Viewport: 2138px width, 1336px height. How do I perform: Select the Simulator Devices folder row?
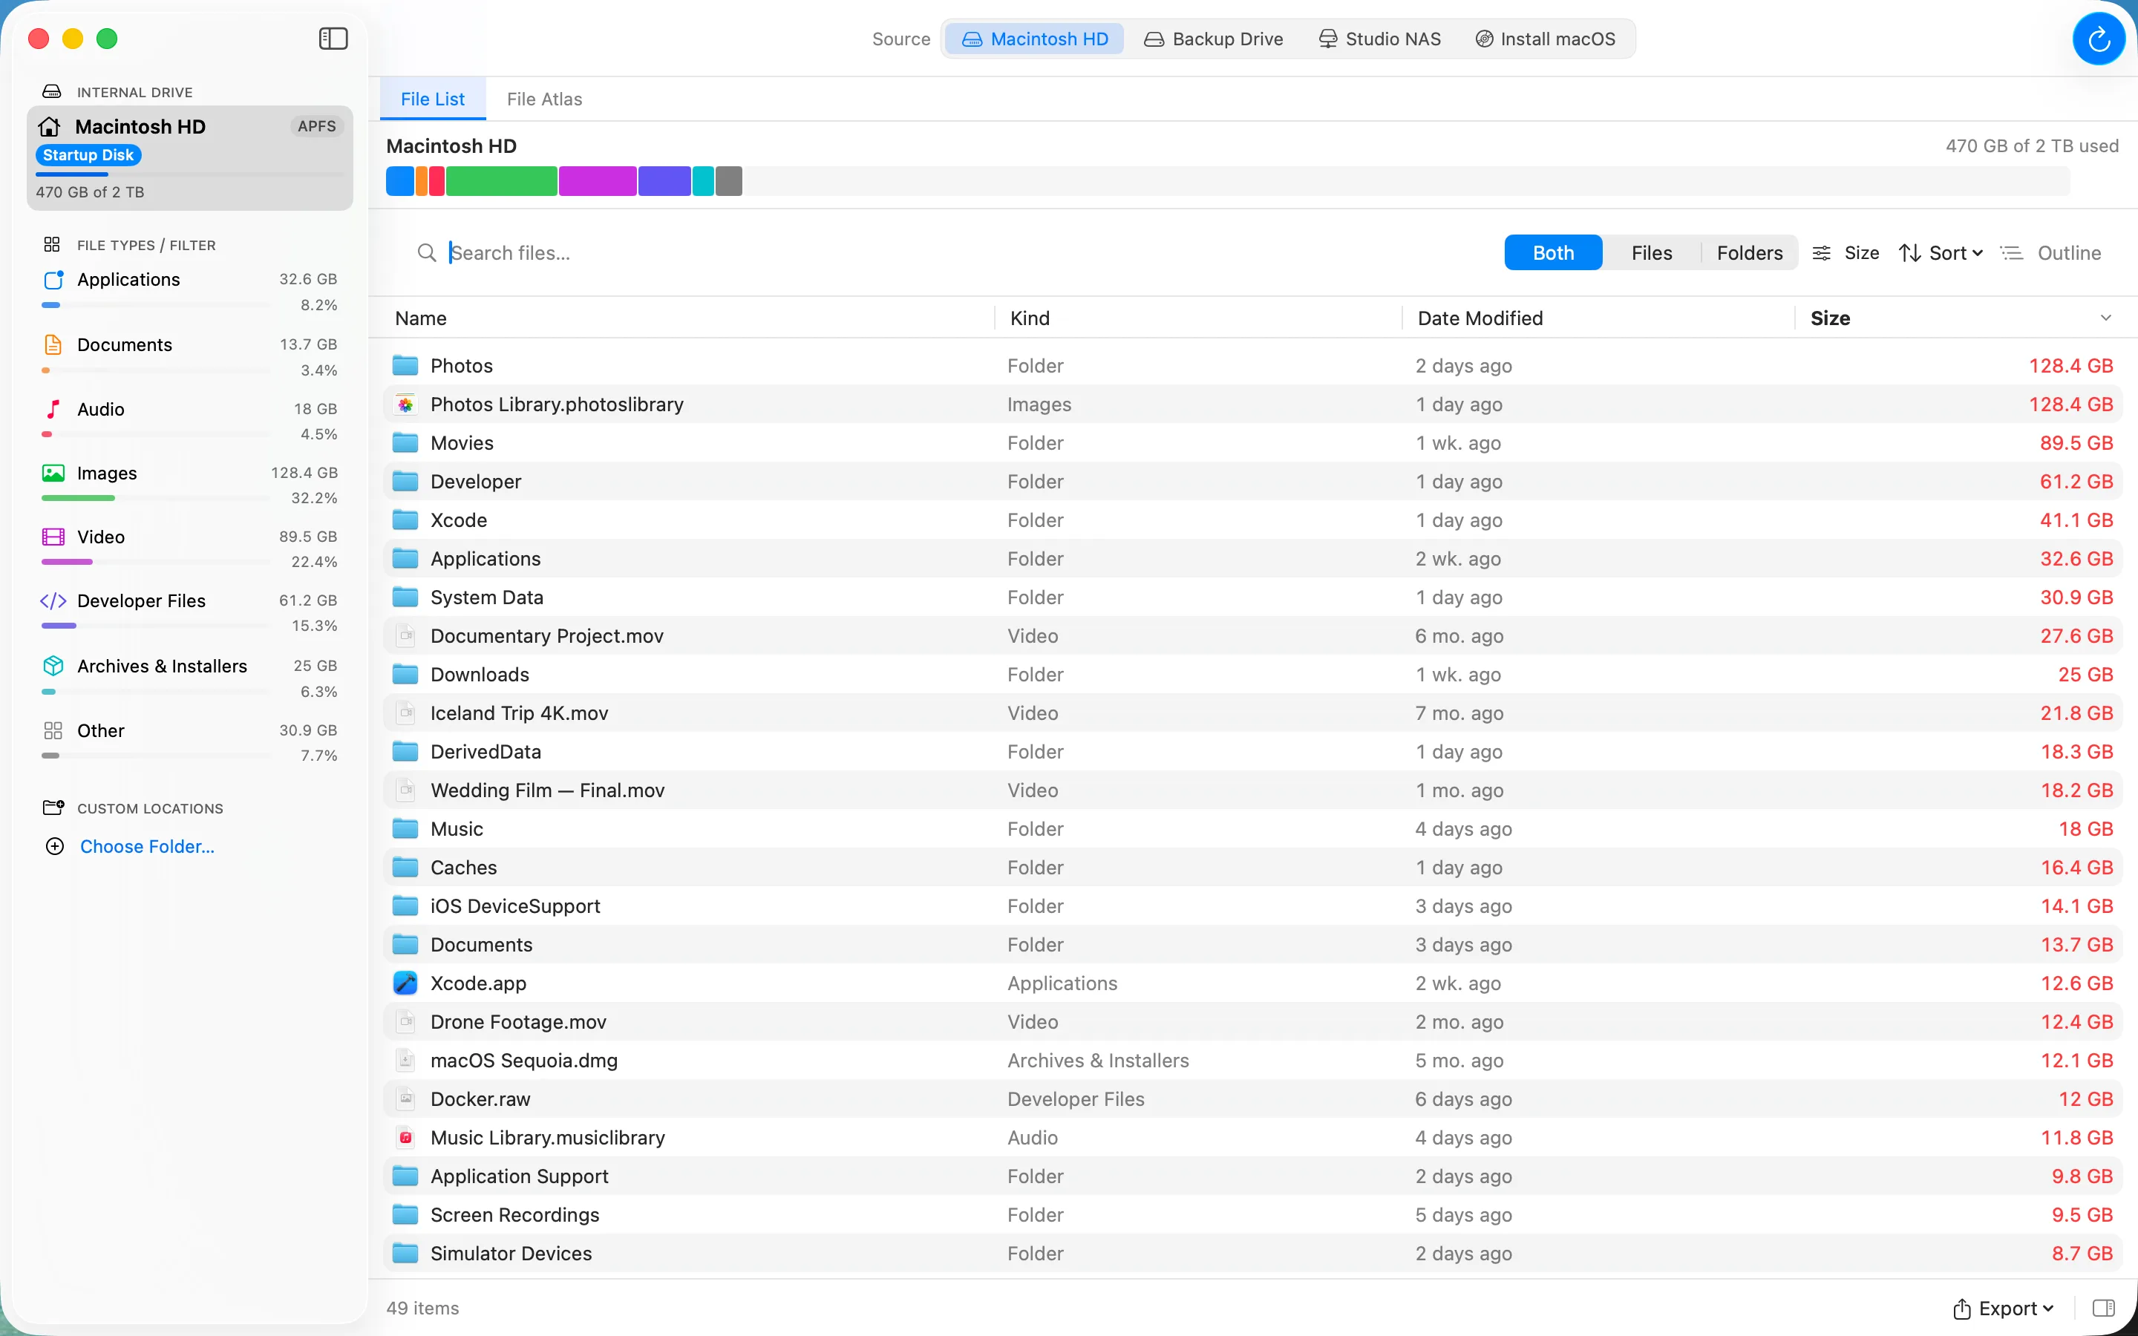pos(1253,1253)
